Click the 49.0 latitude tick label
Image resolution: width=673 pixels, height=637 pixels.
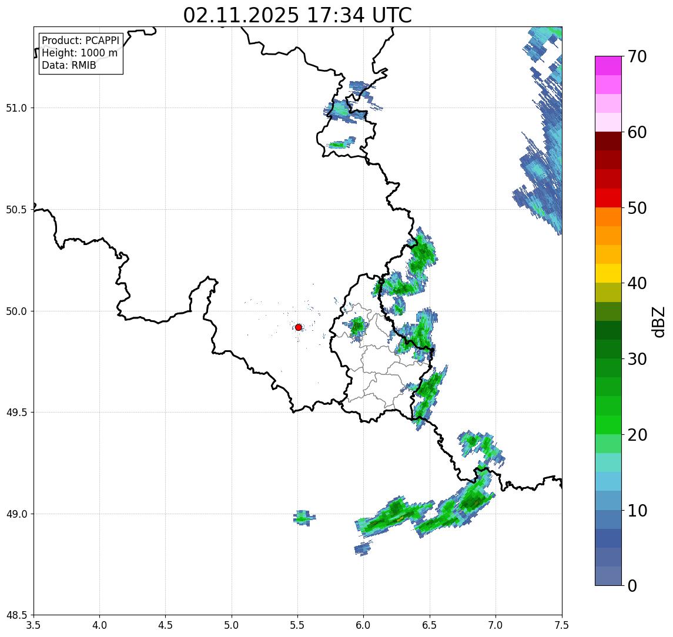(16, 514)
